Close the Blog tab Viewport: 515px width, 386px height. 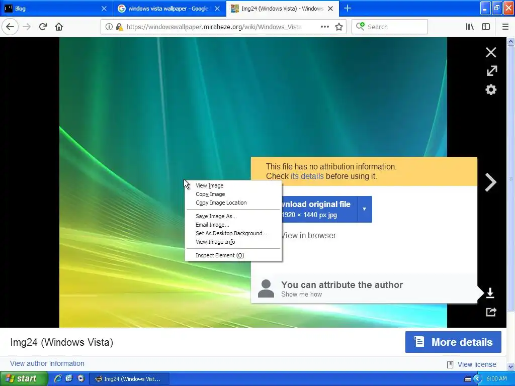click(x=104, y=9)
